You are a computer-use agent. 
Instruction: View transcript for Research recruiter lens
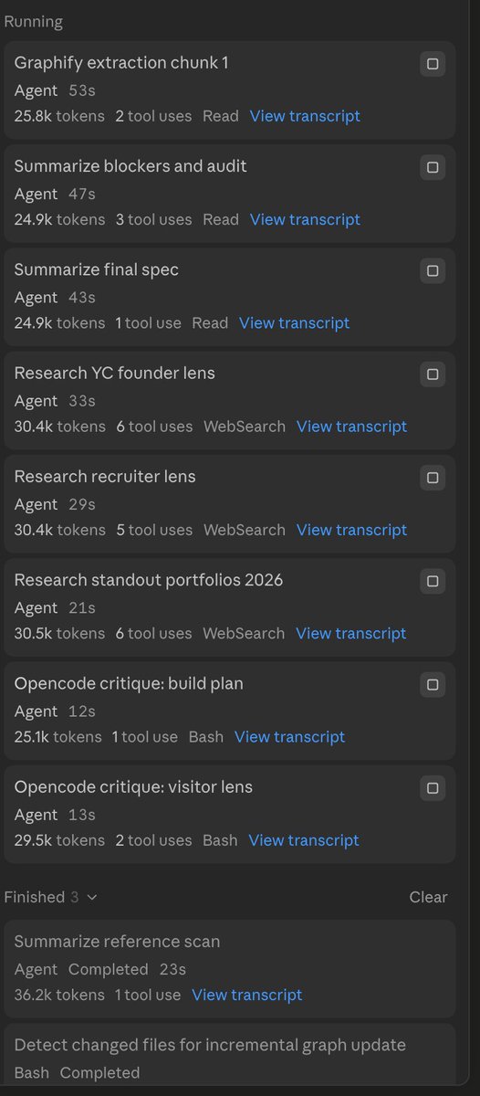click(351, 530)
